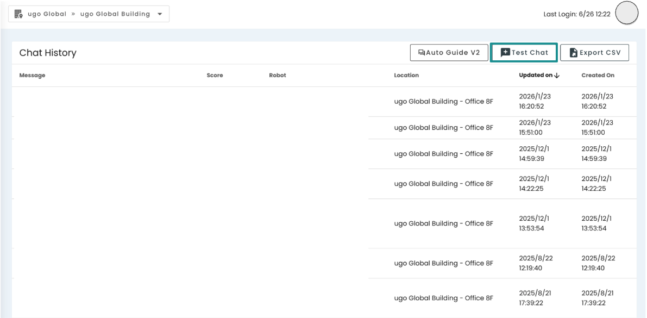647x318 pixels.
Task: Select Updated on 2025/12/1 13:53:54 cell
Action: pyautogui.click(x=534, y=223)
